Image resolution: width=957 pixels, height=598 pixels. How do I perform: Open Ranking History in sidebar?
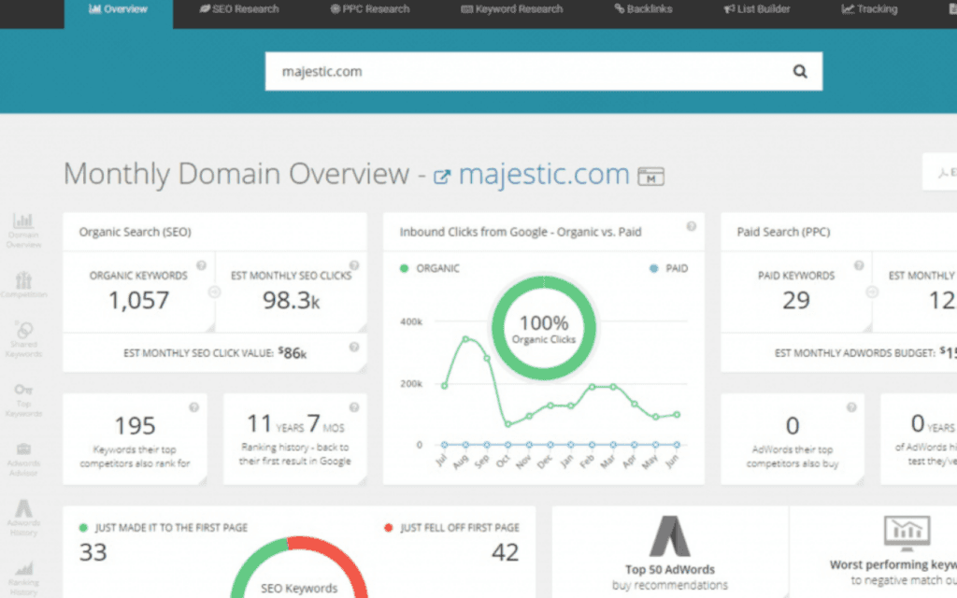pyautogui.click(x=23, y=577)
